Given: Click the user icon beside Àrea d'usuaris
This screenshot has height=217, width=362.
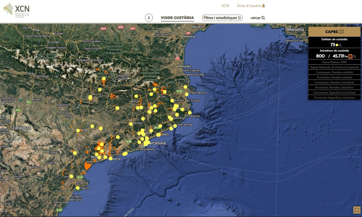Looking at the screenshot, I should pyautogui.click(x=263, y=6).
